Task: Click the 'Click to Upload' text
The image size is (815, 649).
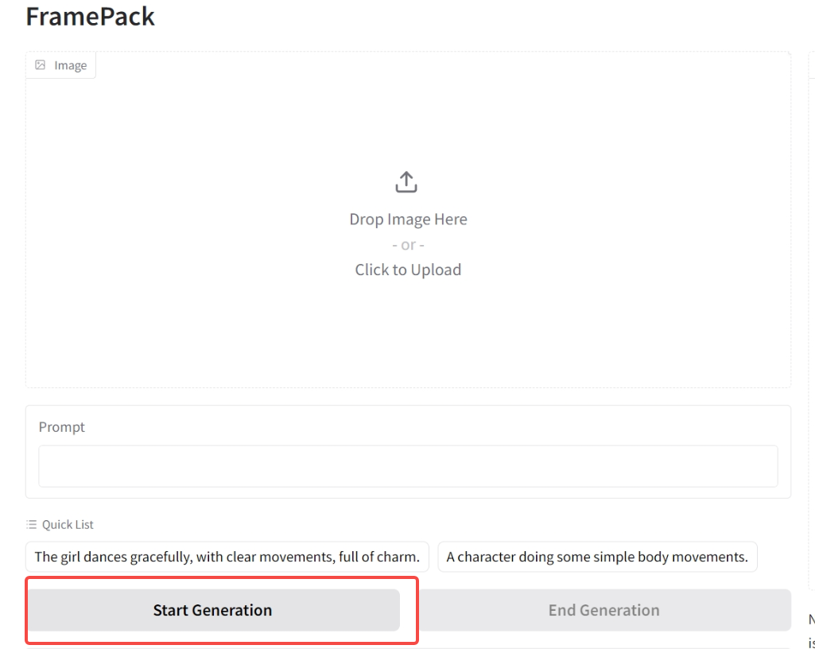Action: click(408, 270)
